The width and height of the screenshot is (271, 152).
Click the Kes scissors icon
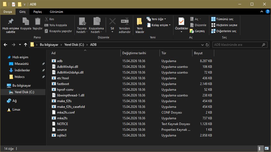[46, 19]
